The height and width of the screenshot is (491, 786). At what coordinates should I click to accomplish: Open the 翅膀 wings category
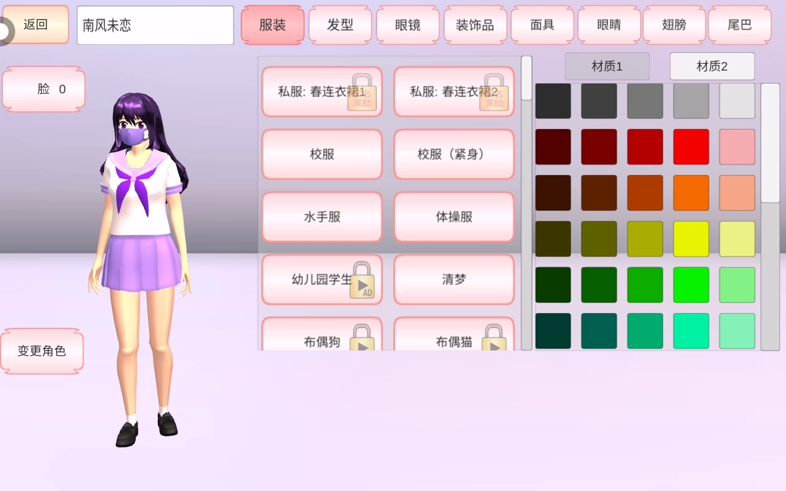674,25
